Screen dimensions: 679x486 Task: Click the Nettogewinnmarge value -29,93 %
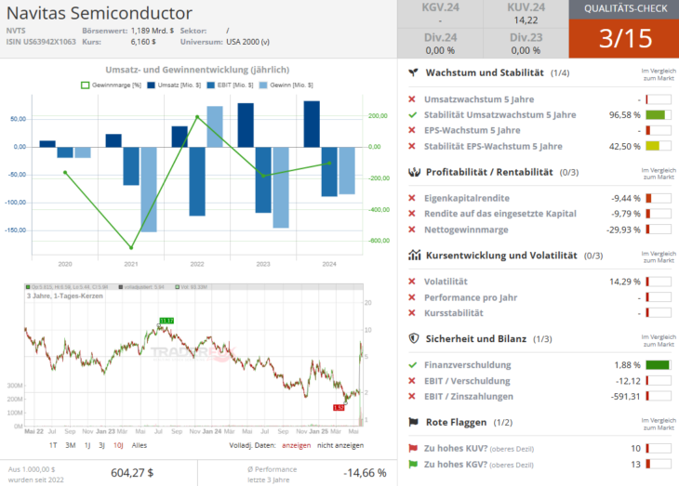[x=623, y=230]
